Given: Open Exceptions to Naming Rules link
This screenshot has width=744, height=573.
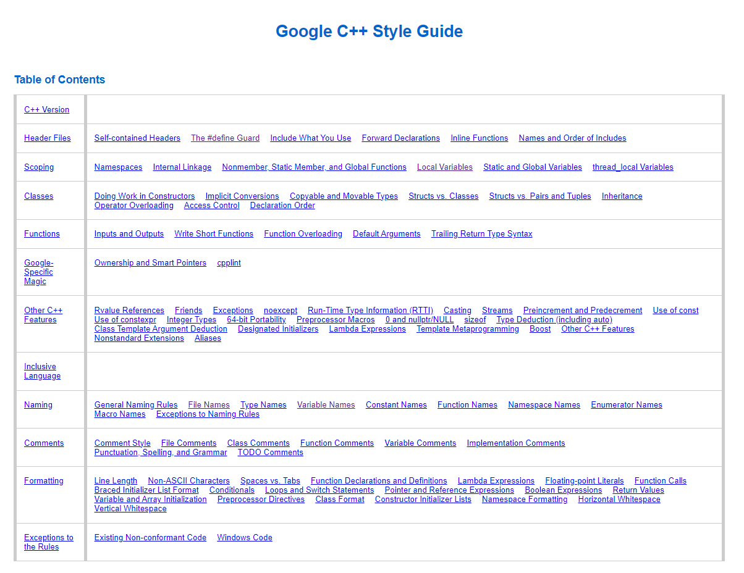Looking at the screenshot, I should pos(208,414).
